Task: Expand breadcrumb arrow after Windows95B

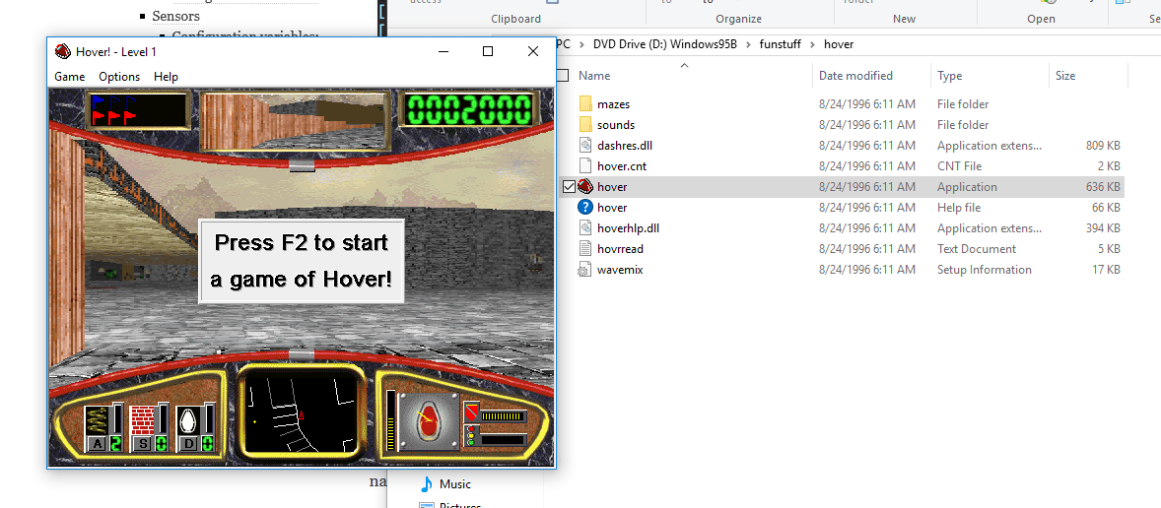Action: [x=749, y=44]
